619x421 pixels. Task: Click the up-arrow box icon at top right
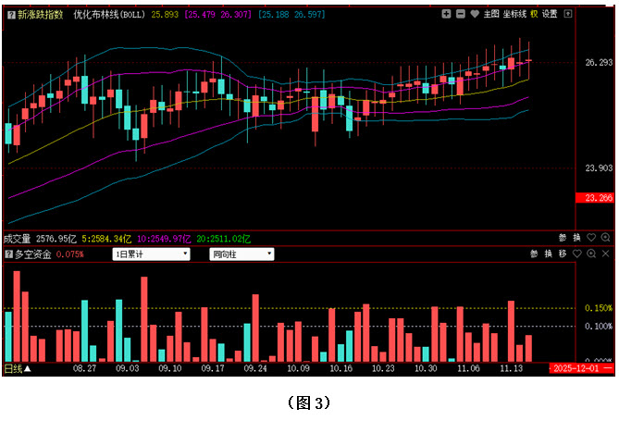(567, 14)
